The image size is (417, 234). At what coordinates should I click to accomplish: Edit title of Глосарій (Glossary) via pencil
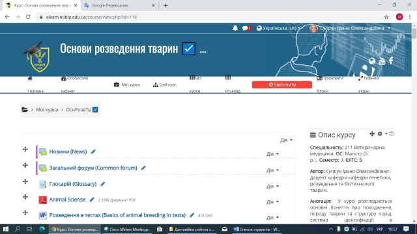click(103, 184)
